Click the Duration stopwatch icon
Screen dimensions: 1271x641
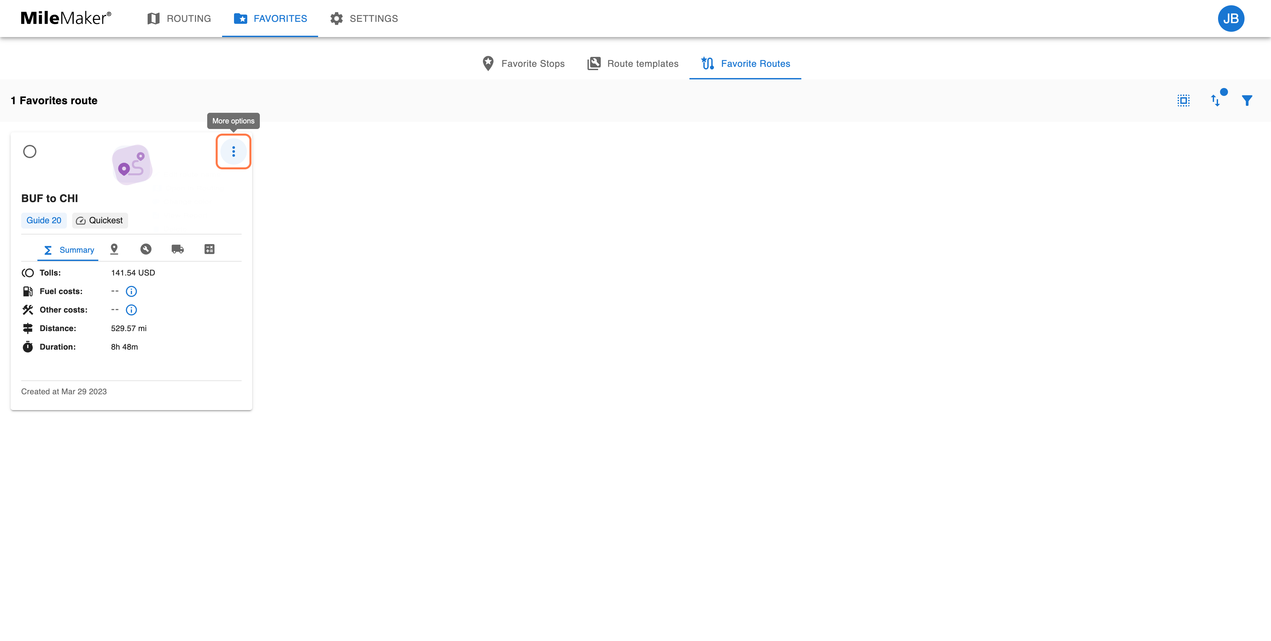tap(27, 347)
